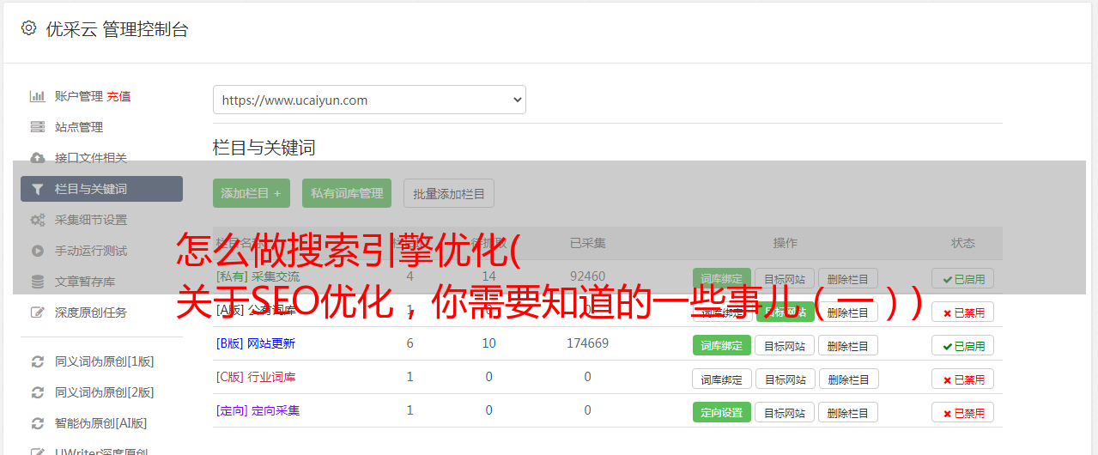Click the 操作 column header

[785, 243]
